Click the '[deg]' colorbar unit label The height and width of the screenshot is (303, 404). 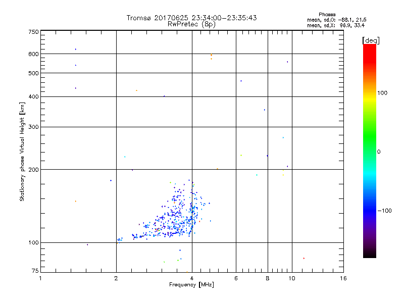(371, 40)
